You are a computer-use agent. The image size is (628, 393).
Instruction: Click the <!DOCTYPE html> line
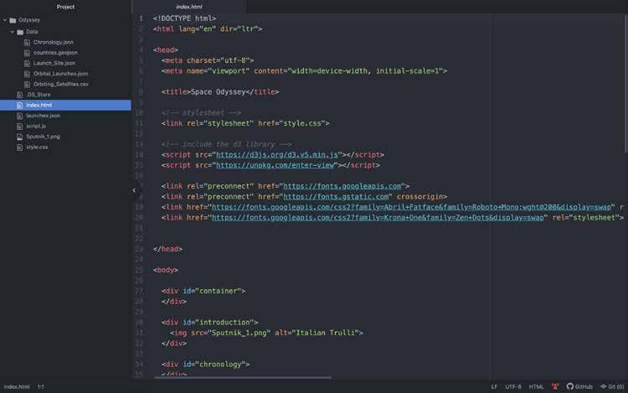tap(185, 18)
